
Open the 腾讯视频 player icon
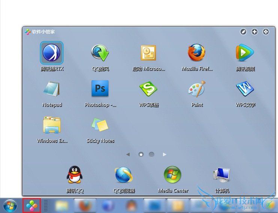(245, 53)
